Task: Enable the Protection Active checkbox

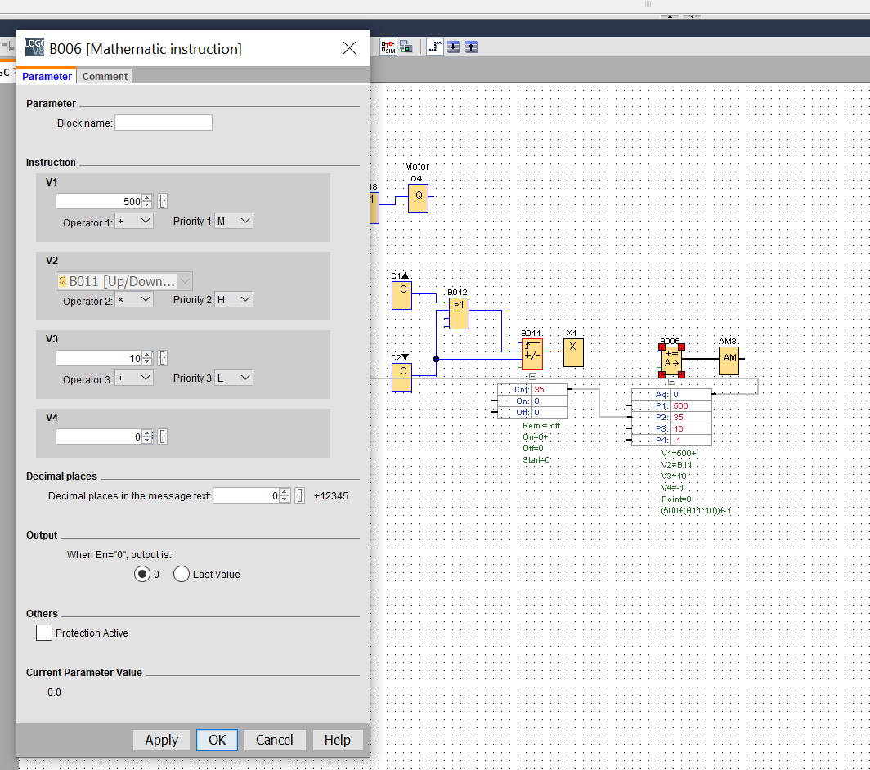Action: coord(44,633)
